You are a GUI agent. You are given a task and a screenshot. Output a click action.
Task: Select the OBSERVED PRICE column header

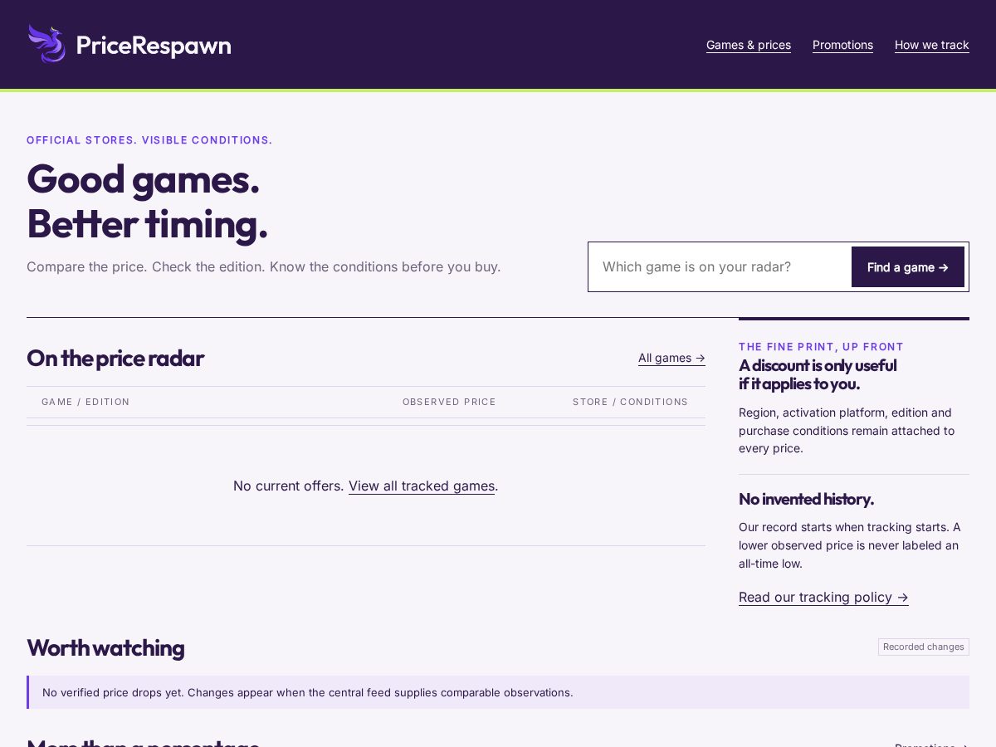coord(449,402)
